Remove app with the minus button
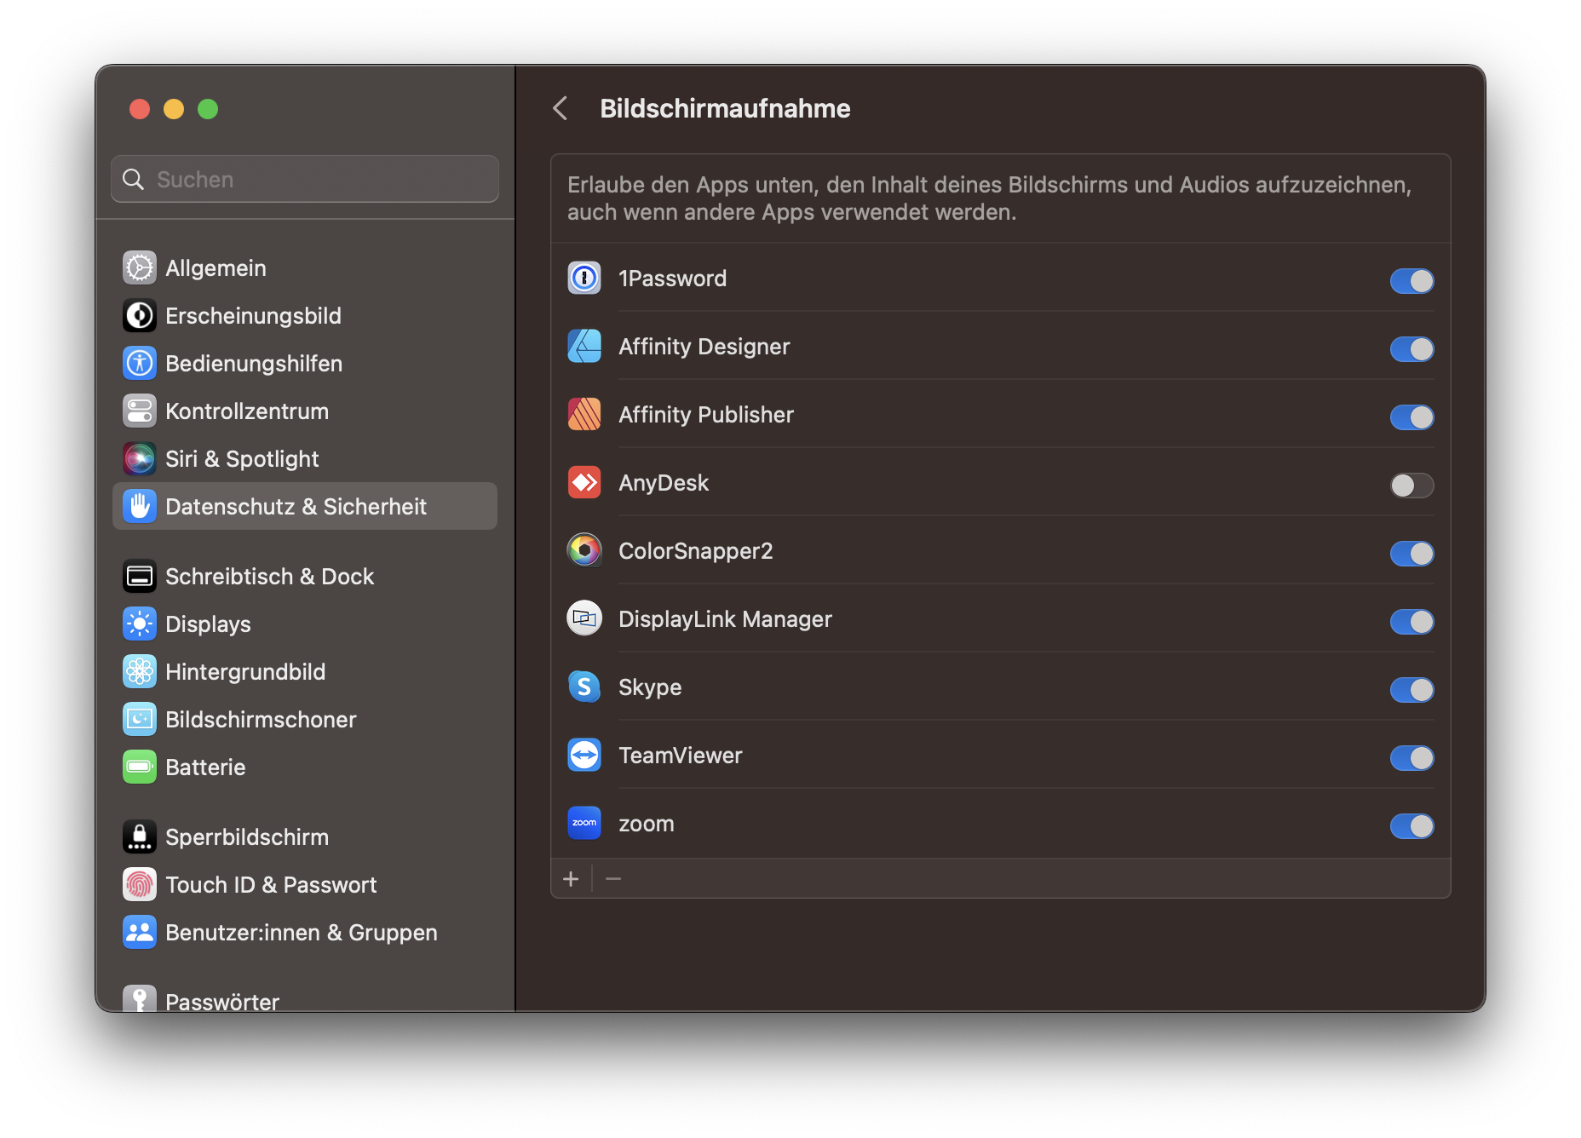 613,878
